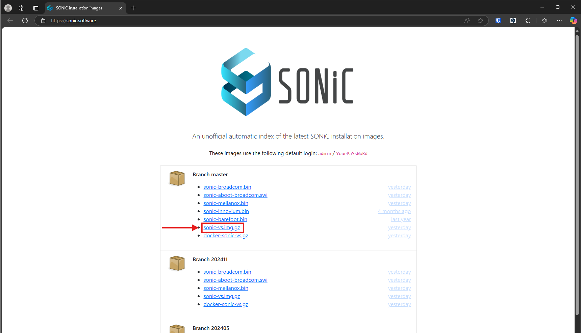Open the Extensions puzzle-piece menu
The image size is (581, 333).
tap(528, 21)
